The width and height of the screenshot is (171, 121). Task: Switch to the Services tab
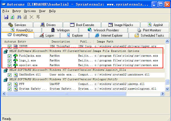click(17, 25)
